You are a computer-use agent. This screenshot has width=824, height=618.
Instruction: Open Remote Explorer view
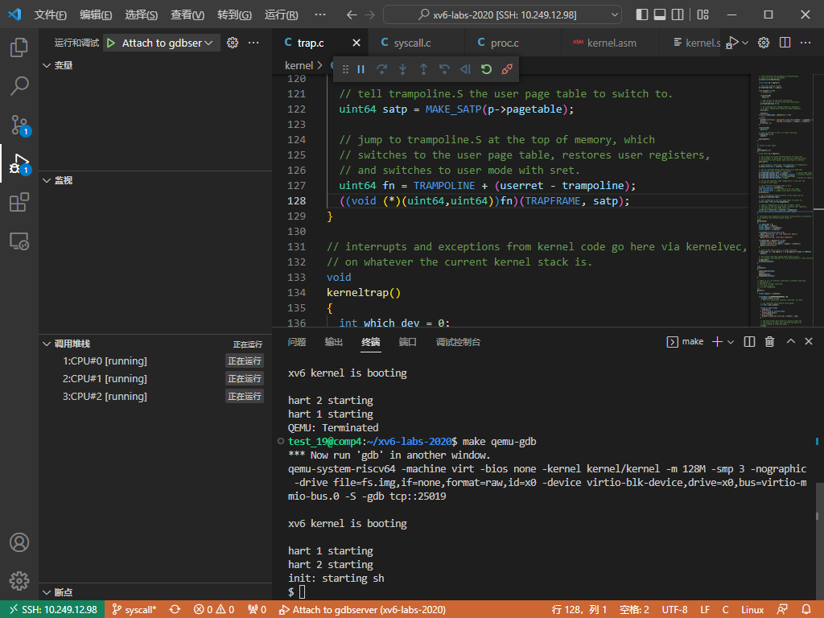click(x=19, y=241)
